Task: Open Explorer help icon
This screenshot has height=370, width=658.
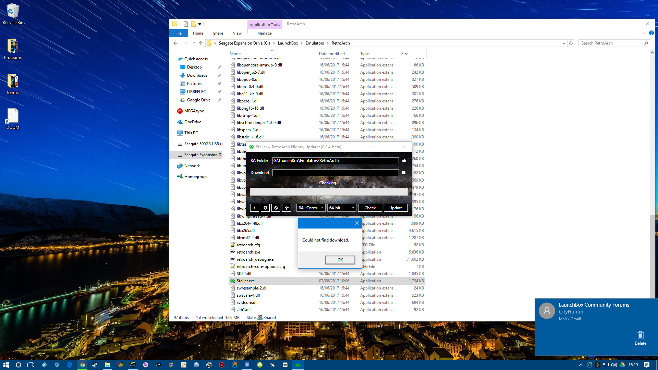Action: (x=651, y=33)
